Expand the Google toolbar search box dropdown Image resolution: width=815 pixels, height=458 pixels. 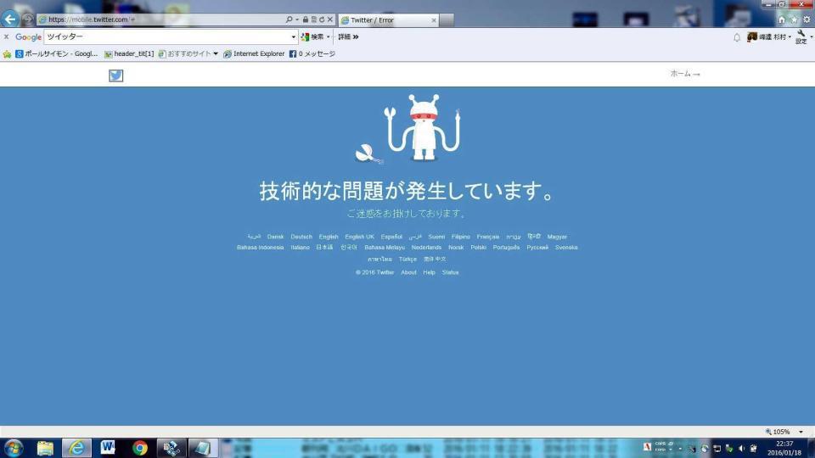pos(294,37)
